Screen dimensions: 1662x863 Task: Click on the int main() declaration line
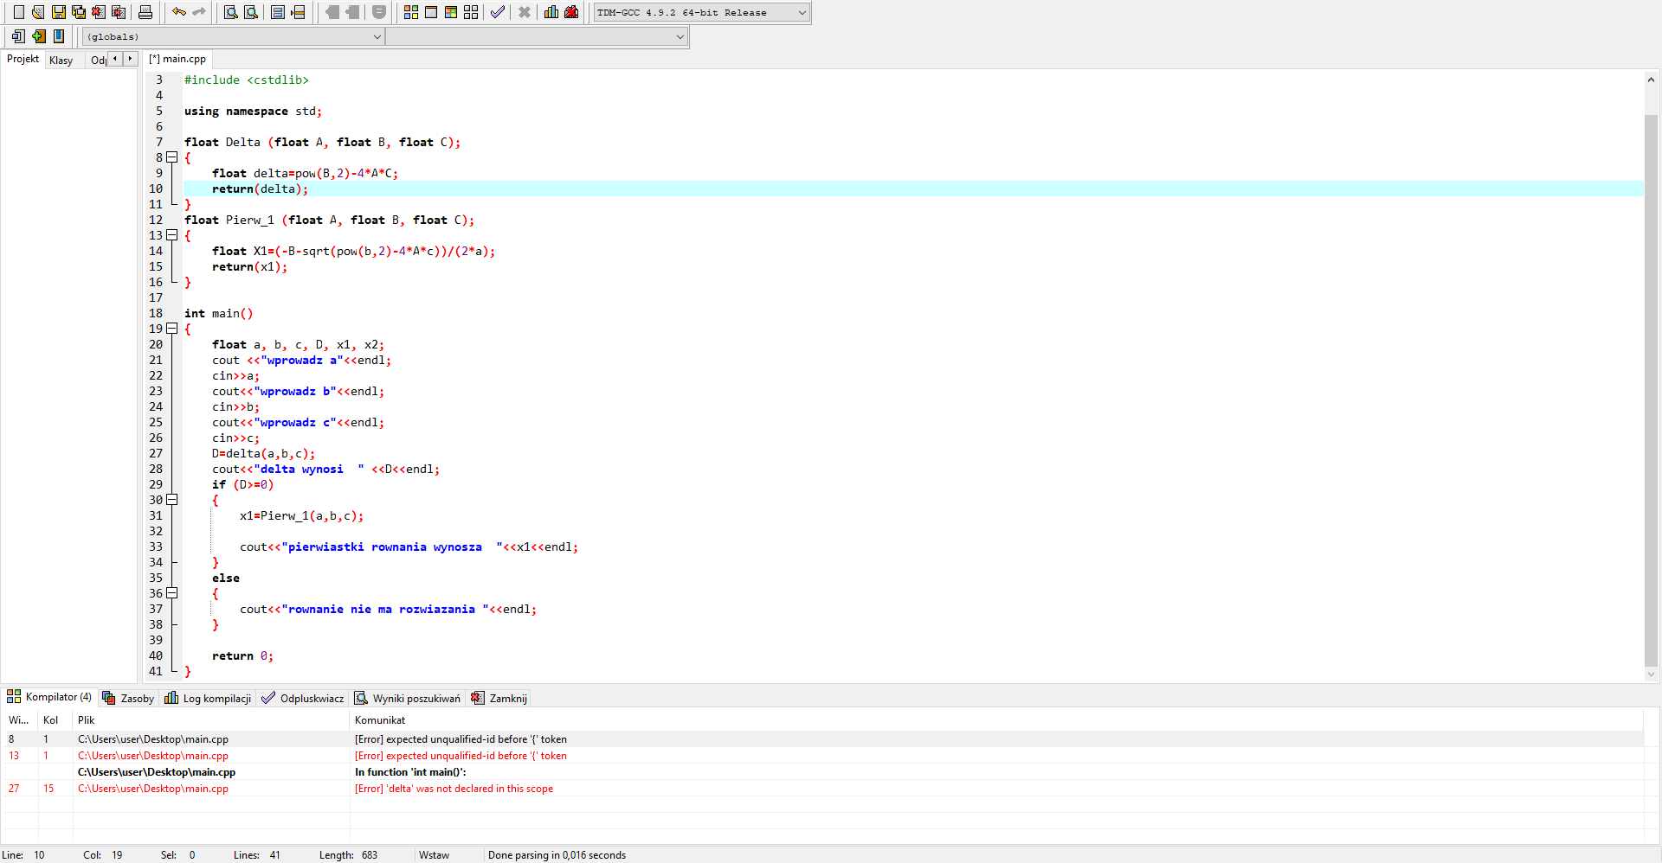218,313
